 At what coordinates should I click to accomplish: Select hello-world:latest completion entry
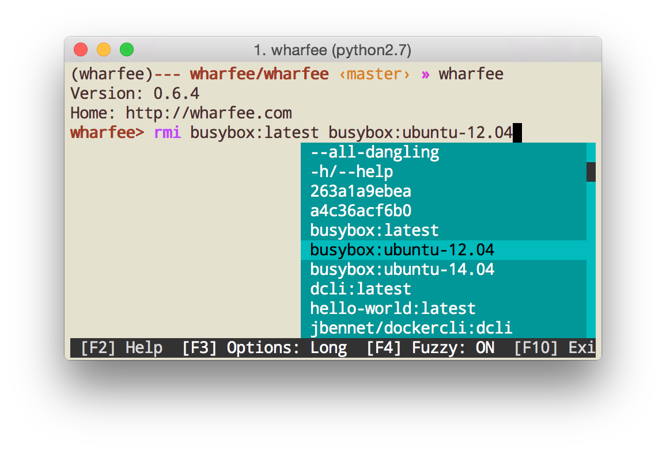[444, 308]
